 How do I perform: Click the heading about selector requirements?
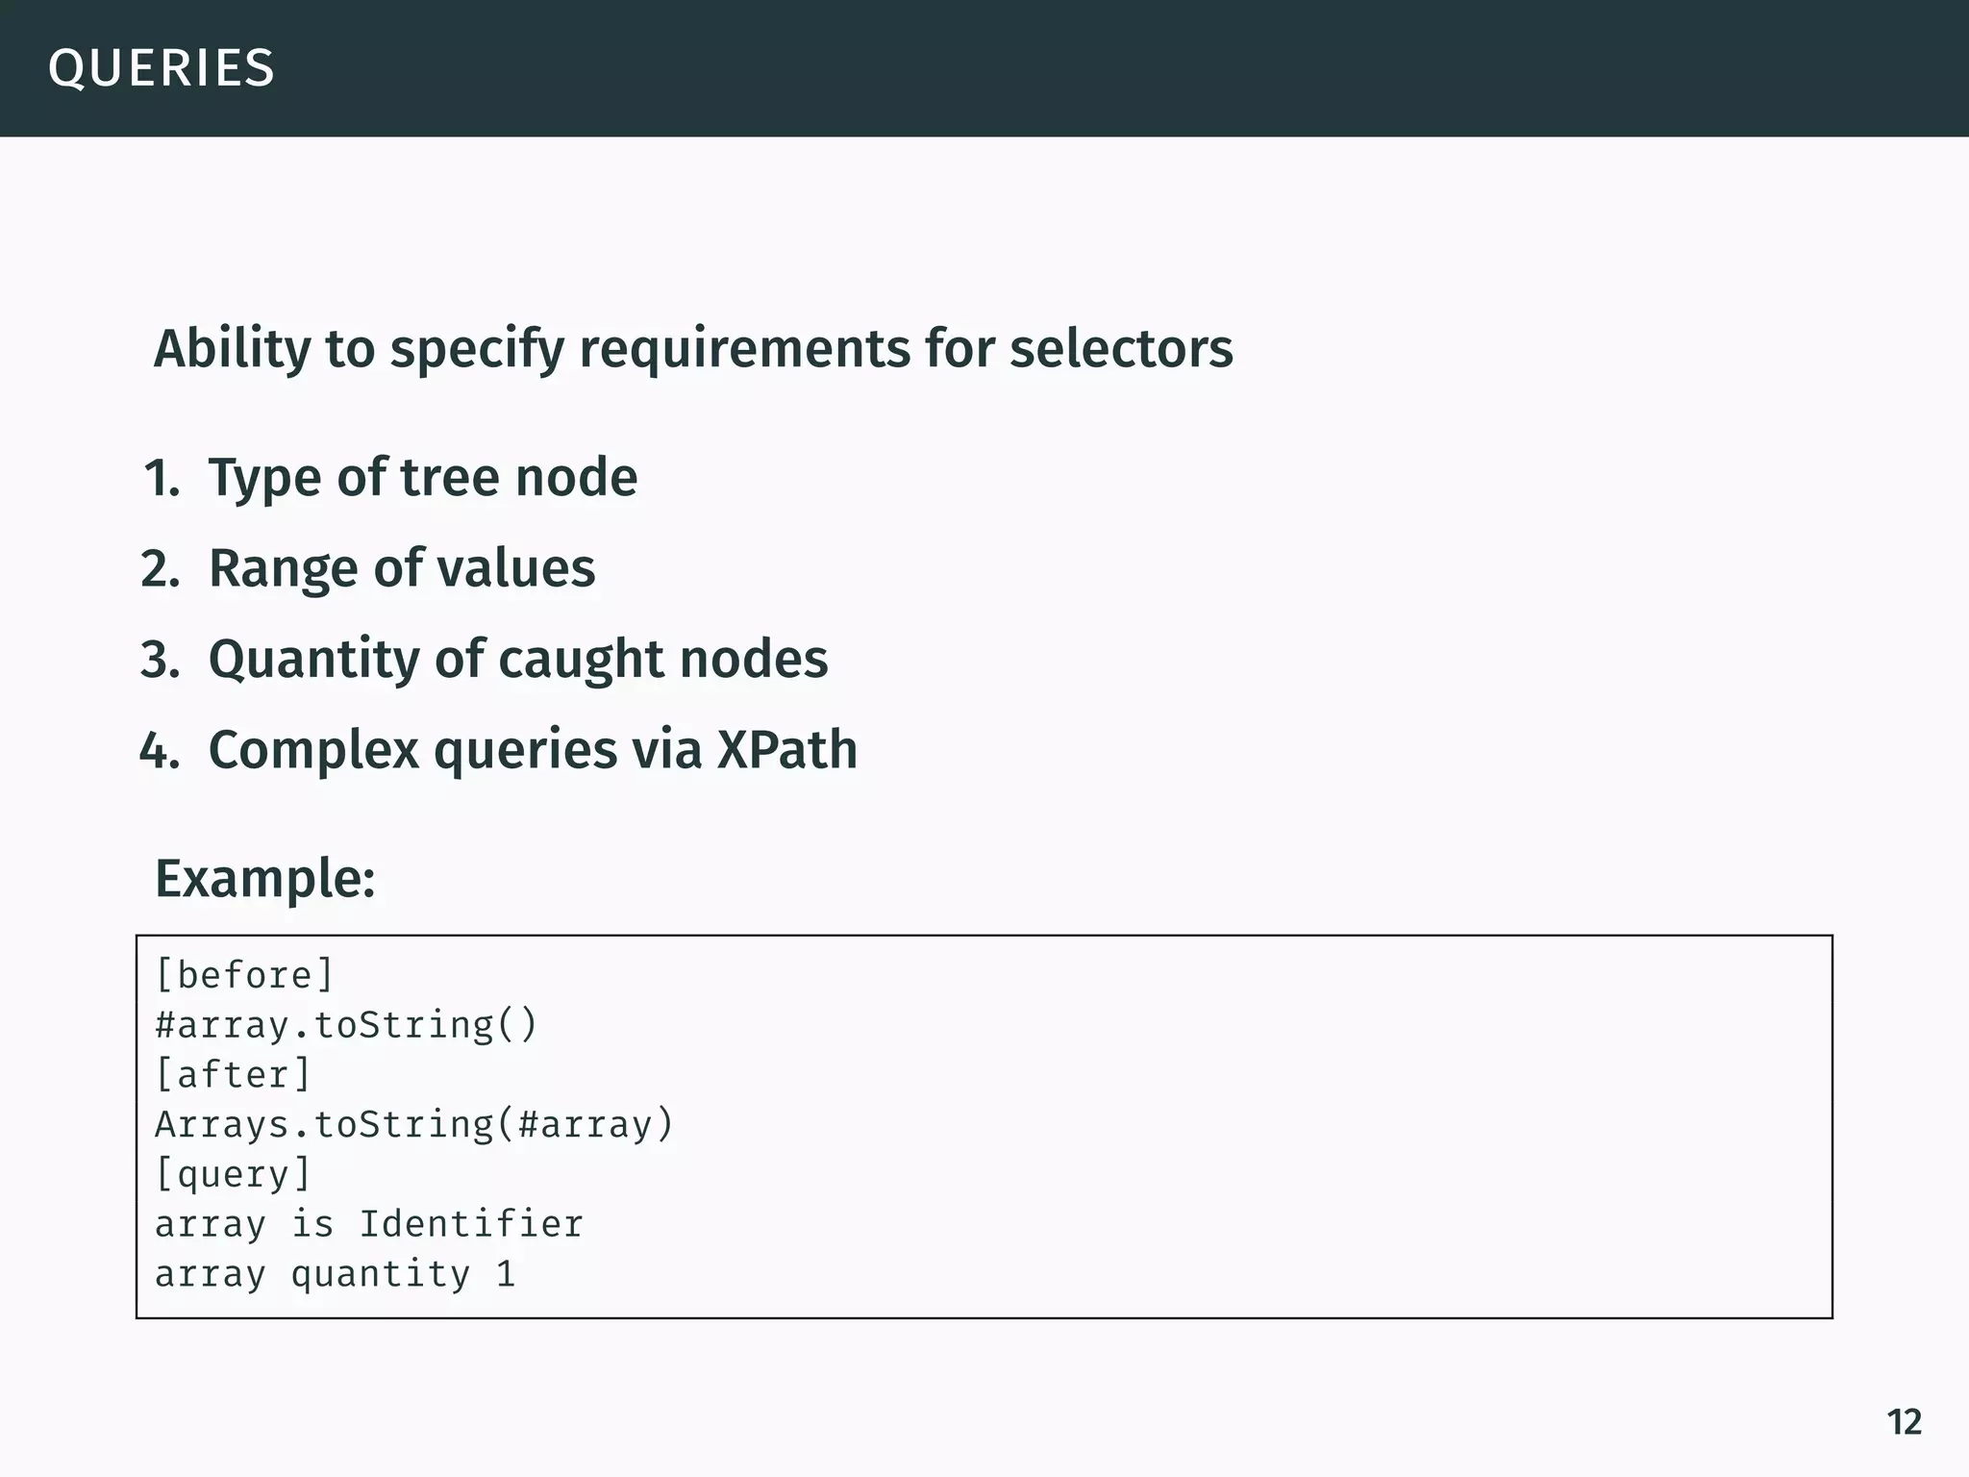692,348
